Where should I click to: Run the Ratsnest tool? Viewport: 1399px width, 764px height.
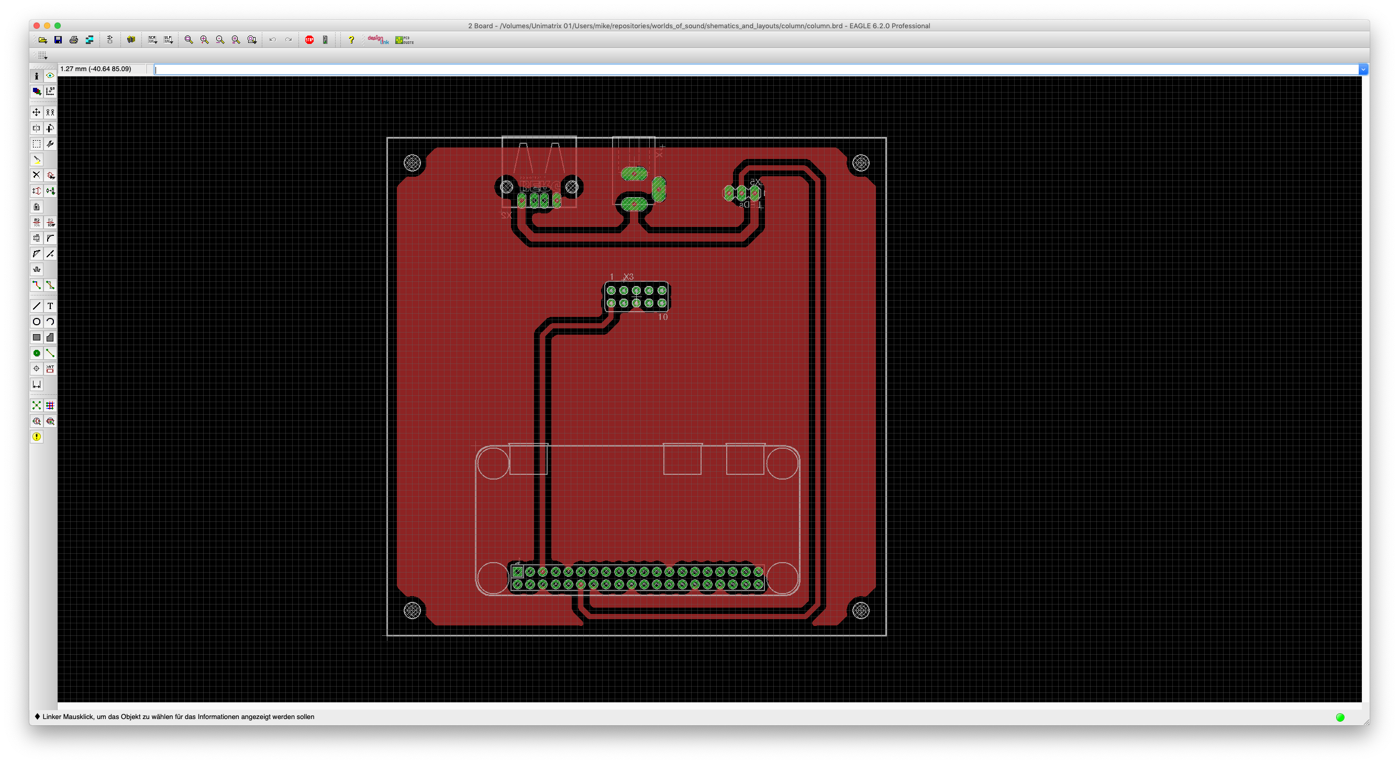(x=36, y=406)
